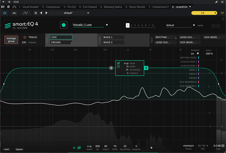Screen dimensions: 226x153
Task: Toggle VOX WHISPER R analyzer entry
Action: (x=189, y=82)
